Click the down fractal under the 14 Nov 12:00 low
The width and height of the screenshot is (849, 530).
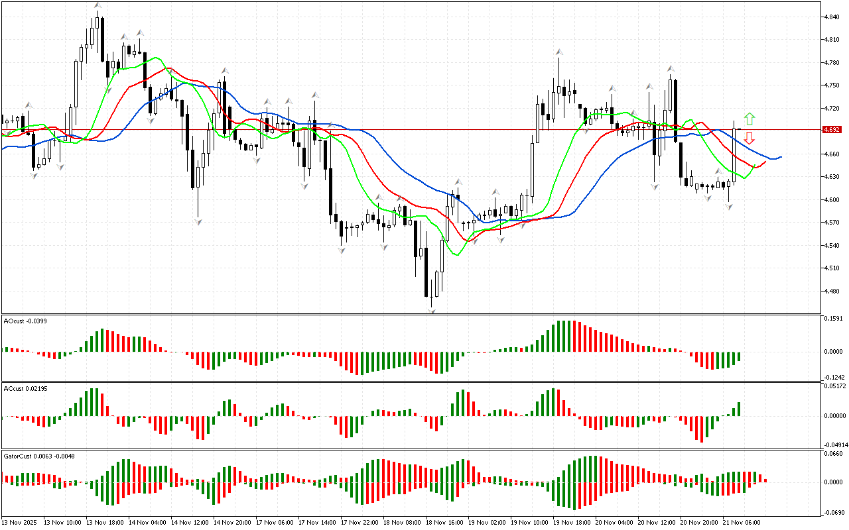pyautogui.click(x=198, y=222)
